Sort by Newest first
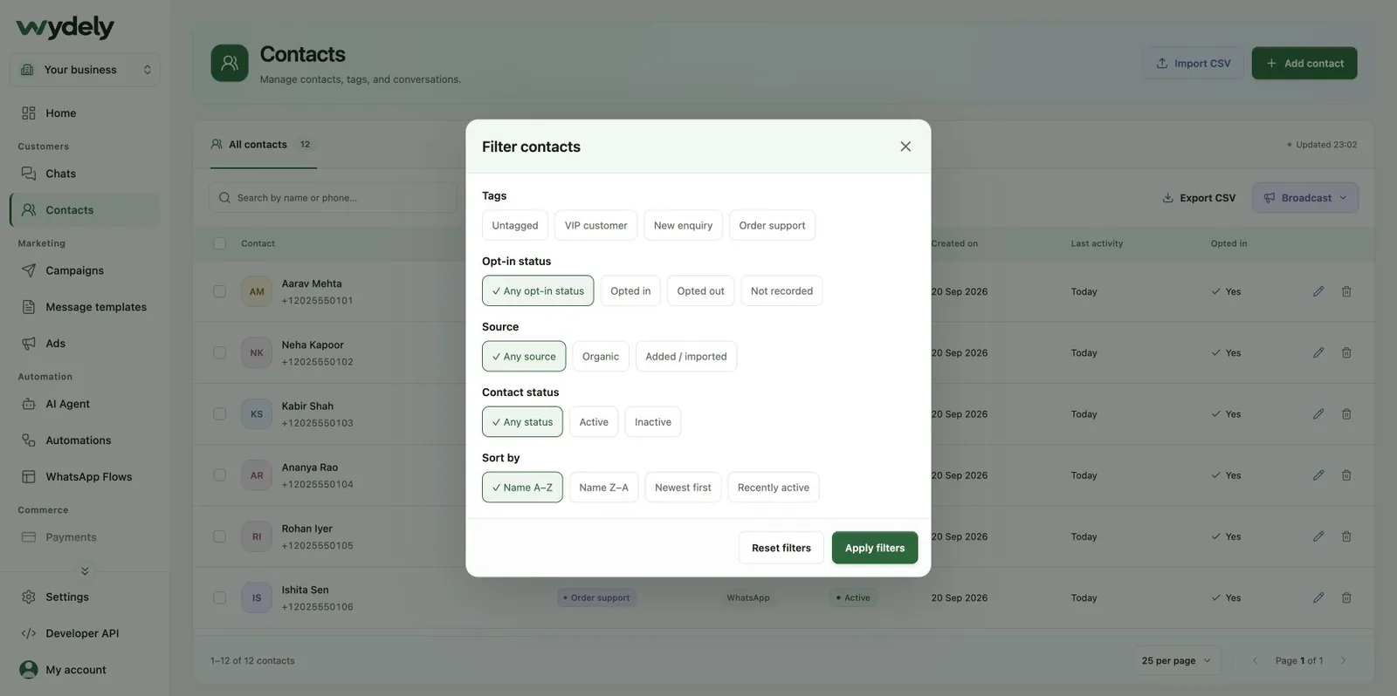 click(x=683, y=487)
